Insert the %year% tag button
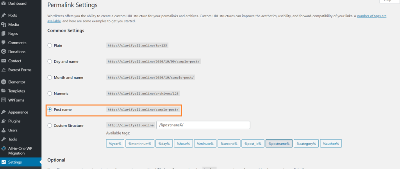Viewport: 400px width, 169px height. 115,144
